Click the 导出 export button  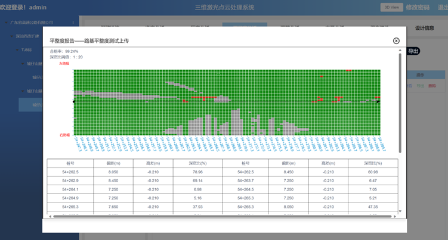[x=413, y=51]
